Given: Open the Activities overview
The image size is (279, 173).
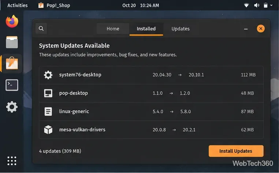Looking at the screenshot, I should pyautogui.click(x=18, y=5).
